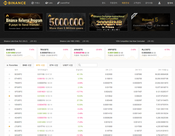Open Binance Lists VIBE announcement
This screenshot has width=175, height=136.
tap(70, 41)
